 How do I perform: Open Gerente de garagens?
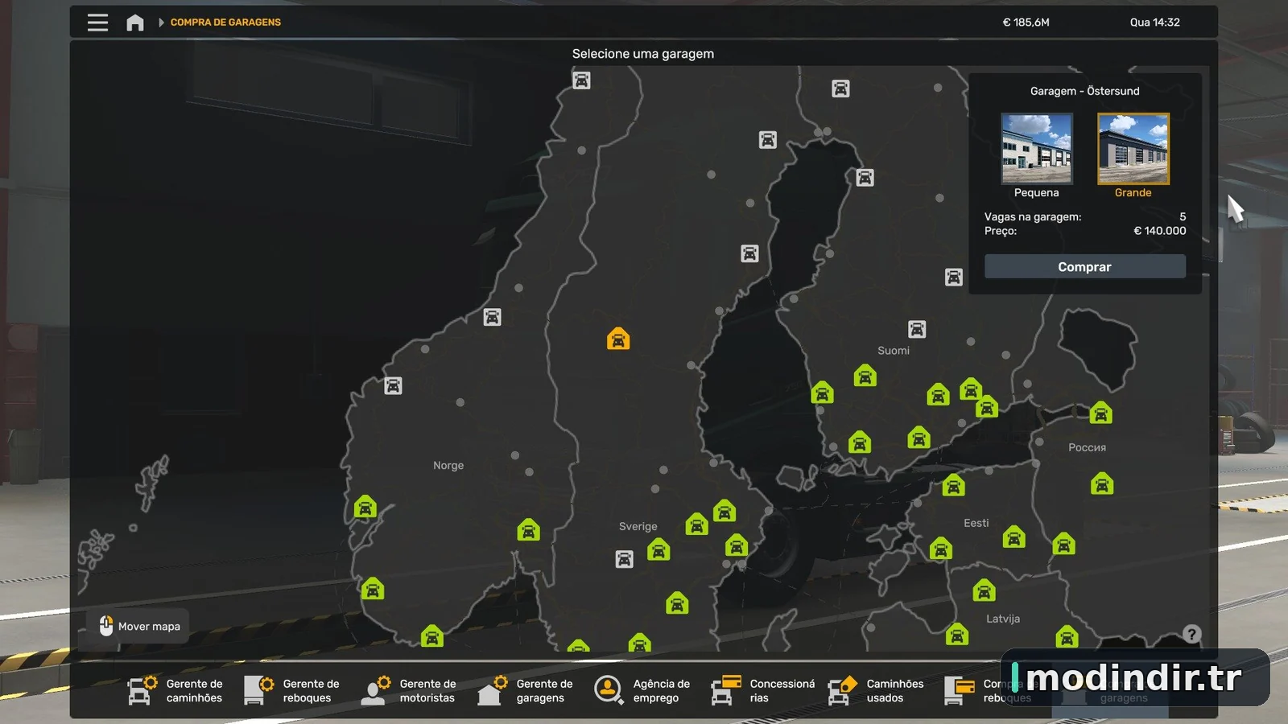click(x=526, y=690)
